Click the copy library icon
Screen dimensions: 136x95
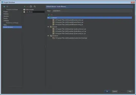tap(31, 7)
